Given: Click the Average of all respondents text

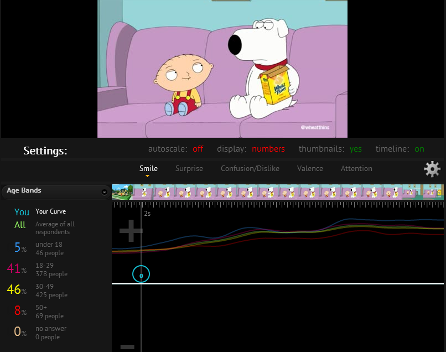Looking at the screenshot, I should [x=55, y=228].
